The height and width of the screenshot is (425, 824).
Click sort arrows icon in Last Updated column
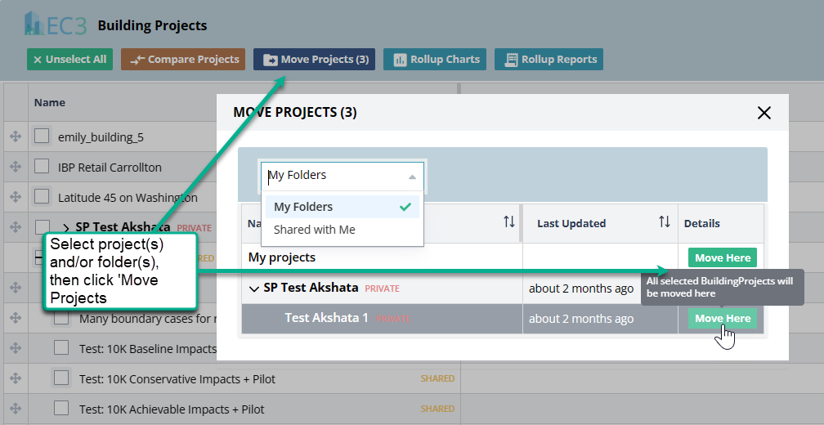pyautogui.click(x=664, y=222)
